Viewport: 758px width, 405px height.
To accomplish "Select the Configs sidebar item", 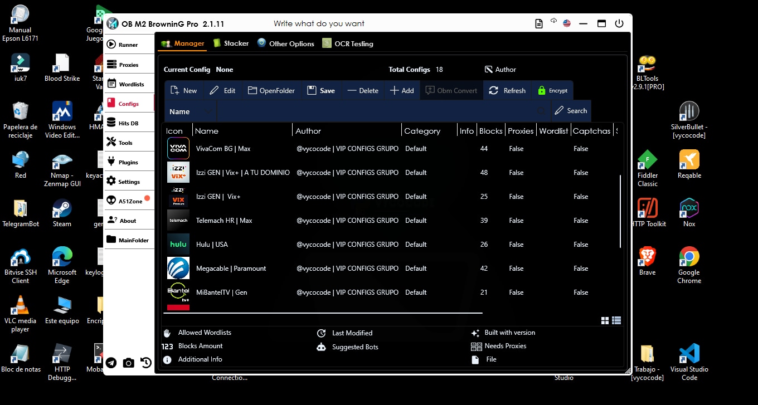I will coord(129,104).
